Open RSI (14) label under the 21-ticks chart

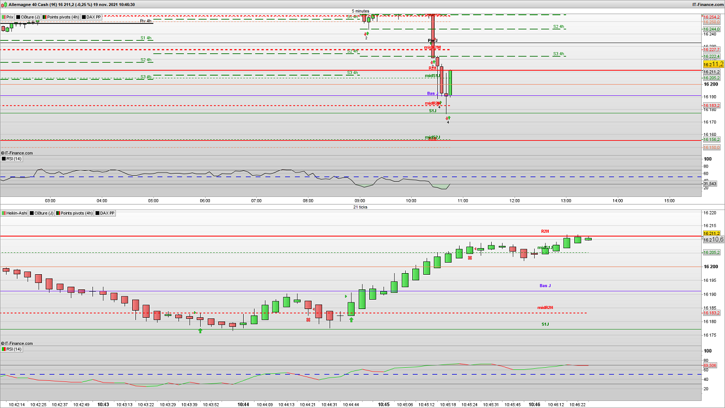[x=11, y=349]
